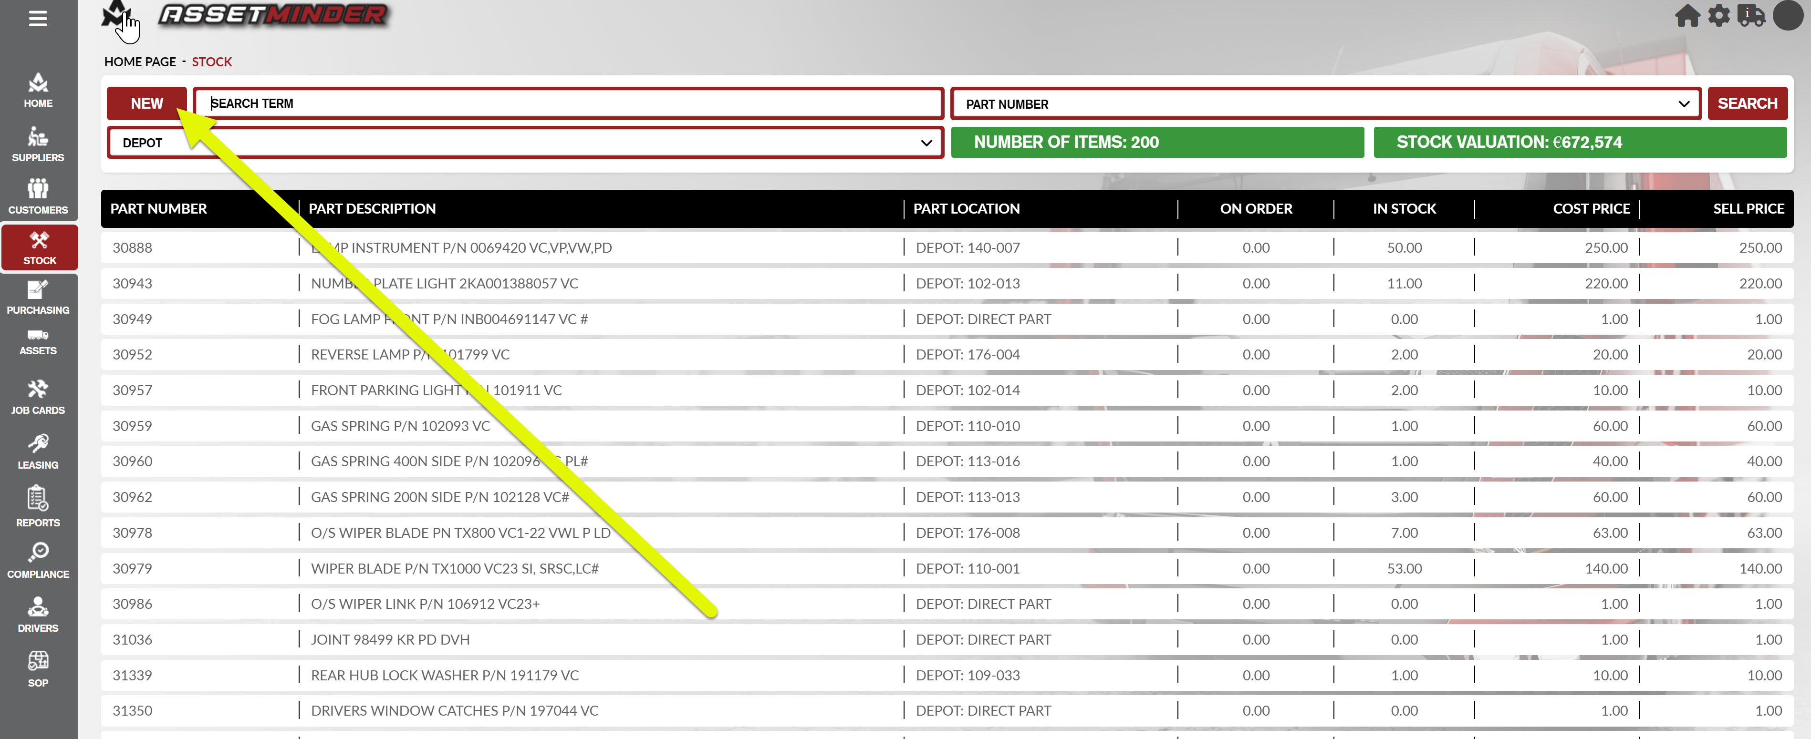1811x739 pixels.
Task: Sort by Part Description column header
Action: [x=372, y=209]
